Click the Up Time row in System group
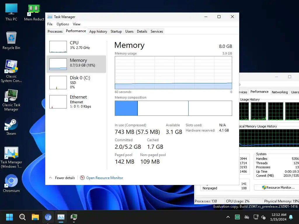 click(x=277, y=171)
